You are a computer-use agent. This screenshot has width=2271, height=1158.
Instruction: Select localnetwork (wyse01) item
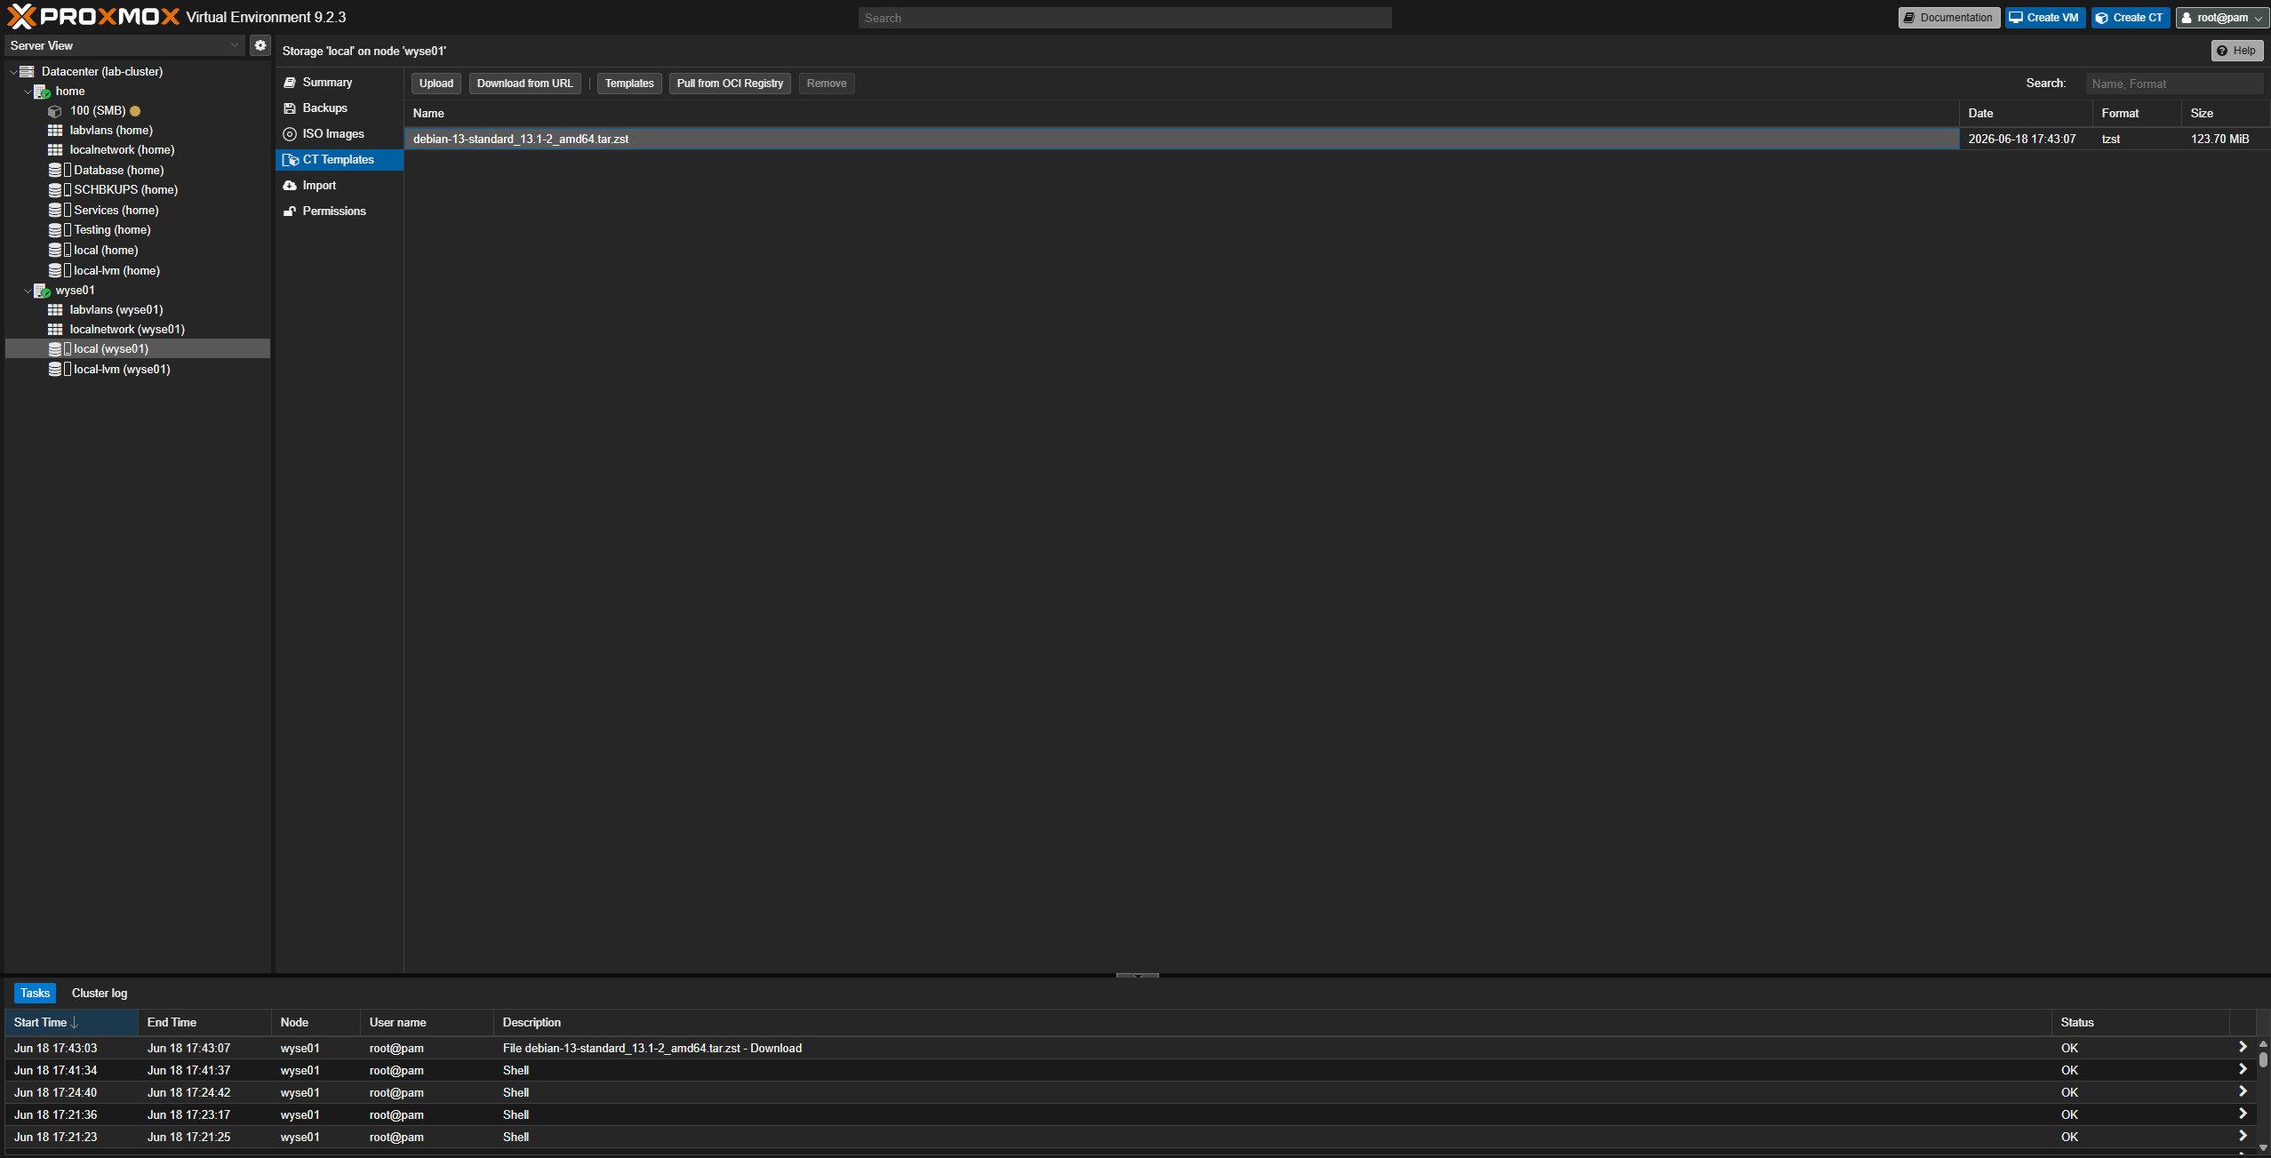click(x=127, y=330)
